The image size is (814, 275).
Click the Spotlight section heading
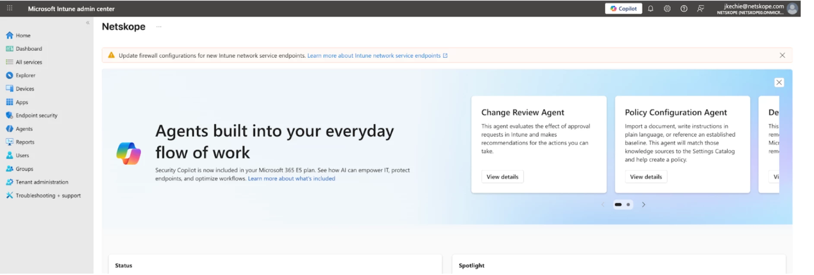(471, 266)
